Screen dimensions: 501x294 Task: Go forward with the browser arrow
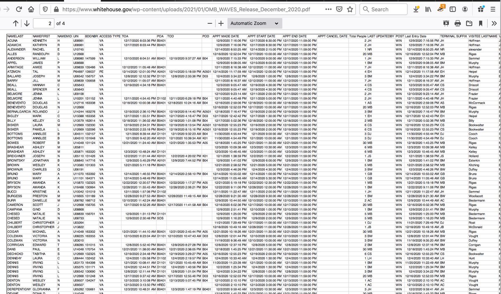[5, 9]
